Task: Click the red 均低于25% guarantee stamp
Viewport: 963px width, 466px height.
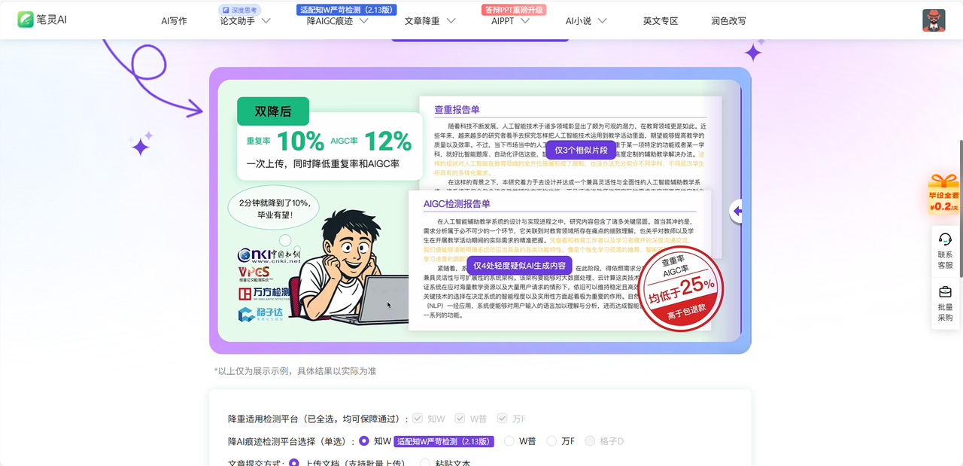Action: coord(680,288)
